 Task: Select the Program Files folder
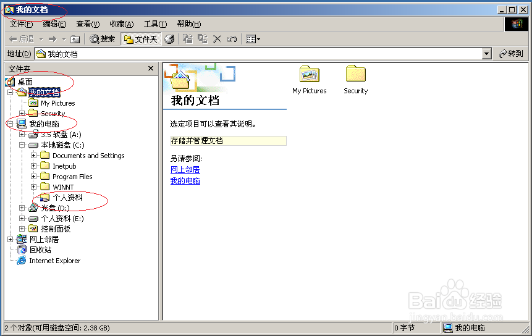coord(72,177)
